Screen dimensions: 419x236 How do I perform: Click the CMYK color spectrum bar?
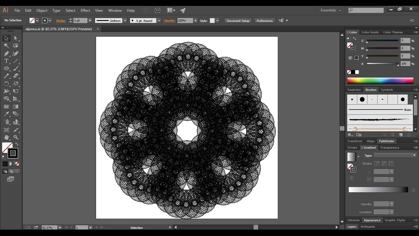coord(380,81)
